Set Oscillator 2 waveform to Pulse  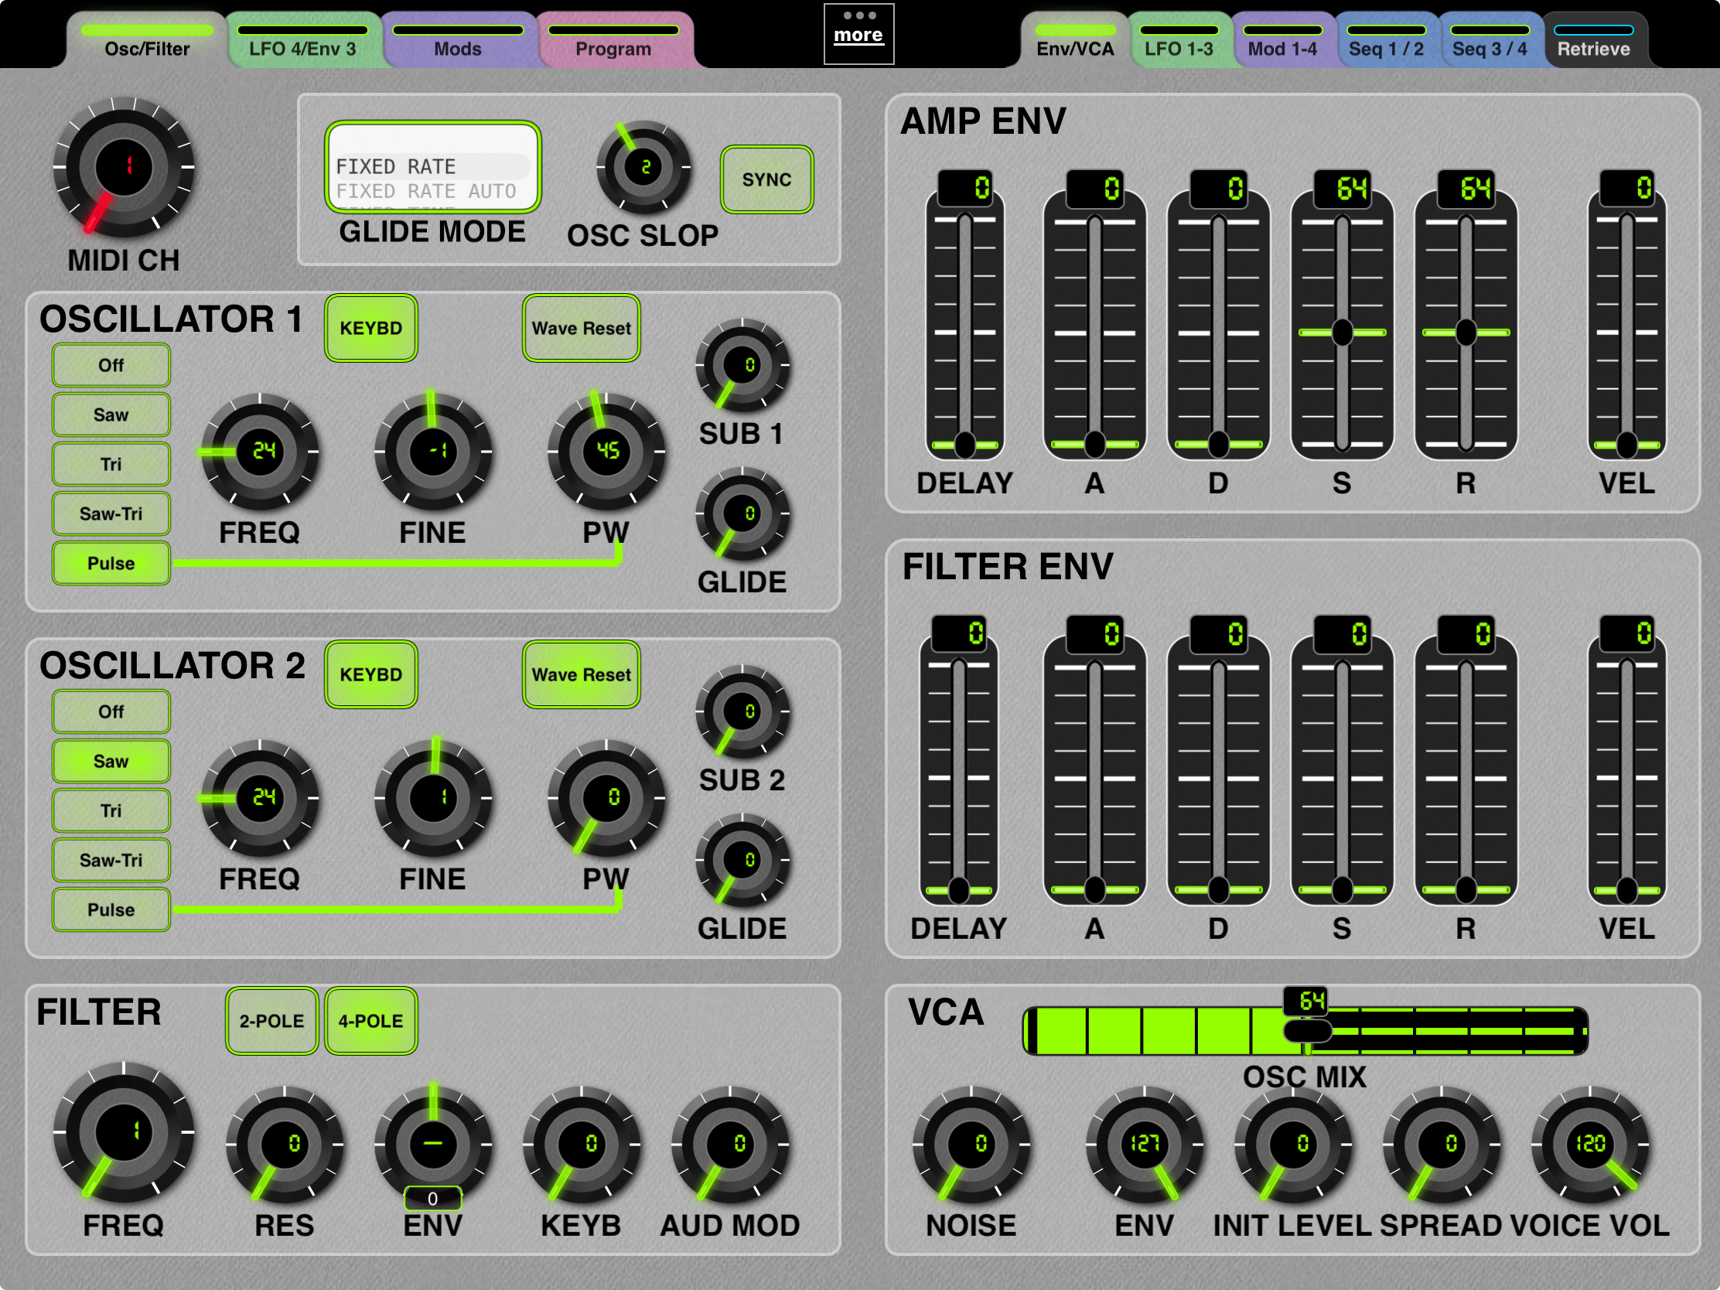(111, 909)
